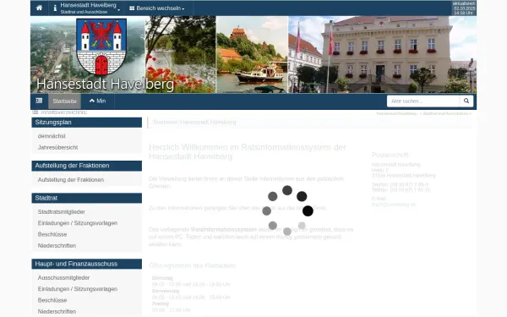Image resolution: width=507 pixels, height=317 pixels.
Task: Click 'Hansestadt Havelberg' banner title text
Action: coord(106,84)
